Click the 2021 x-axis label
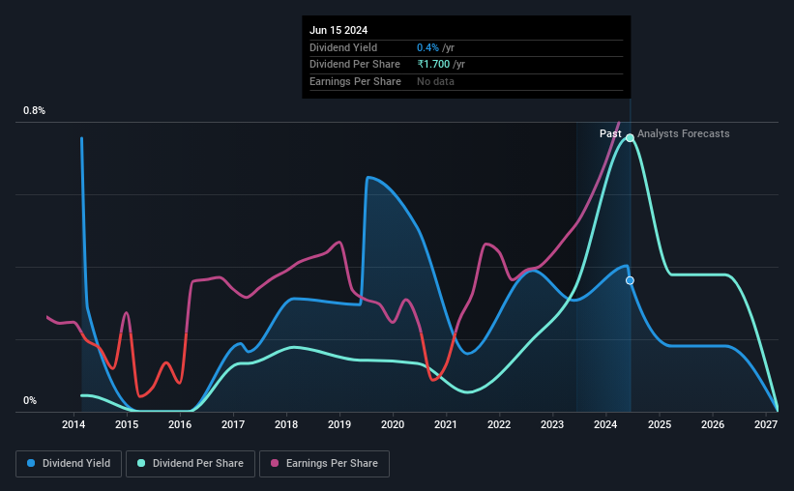This screenshot has height=491, width=794. tap(446, 424)
